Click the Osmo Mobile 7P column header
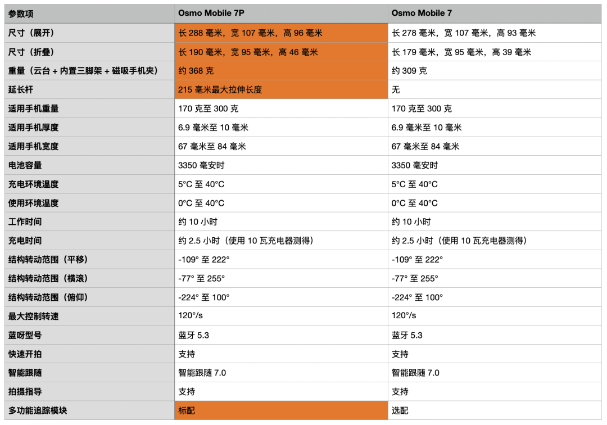 (x=281, y=13)
